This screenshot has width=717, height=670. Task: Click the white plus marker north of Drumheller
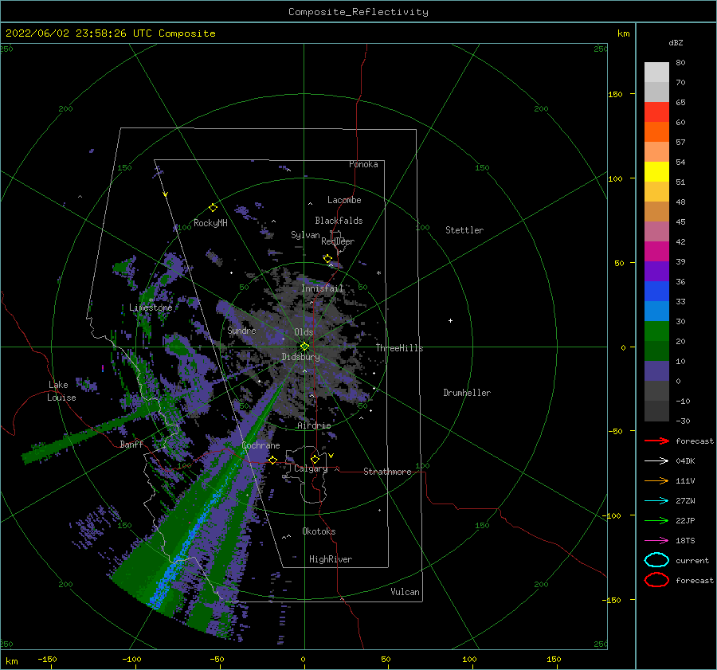[x=450, y=320]
